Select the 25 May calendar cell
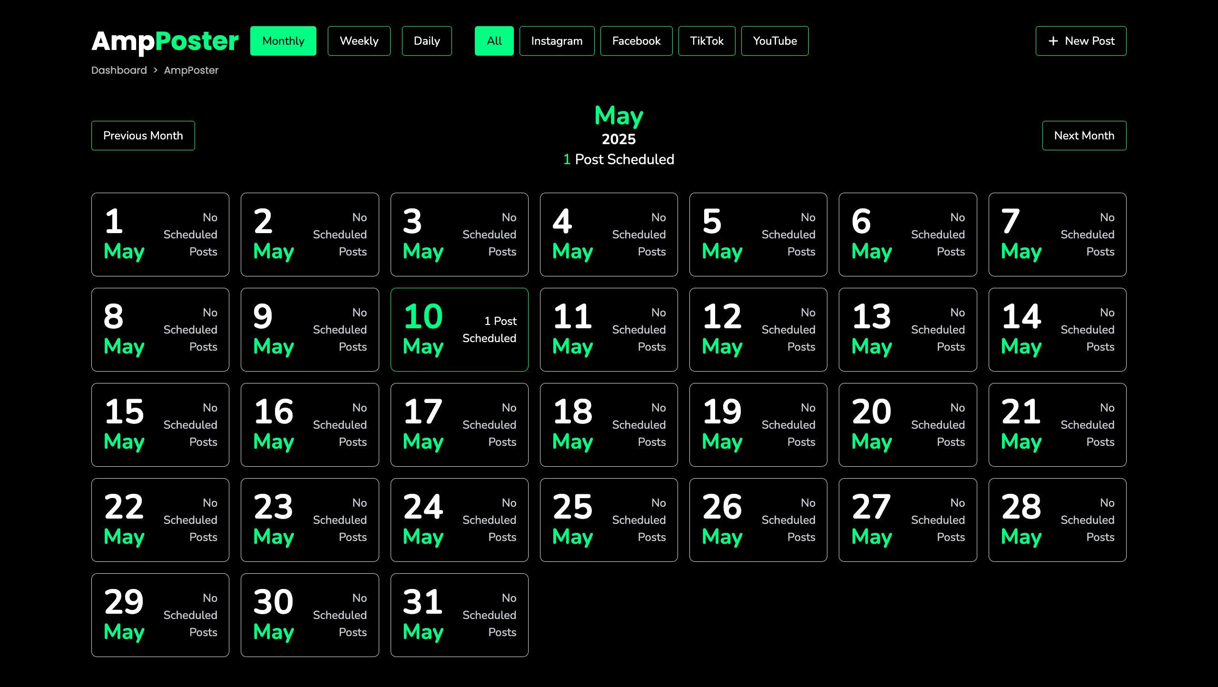Screen dimensions: 1218x687 (x=609, y=520)
